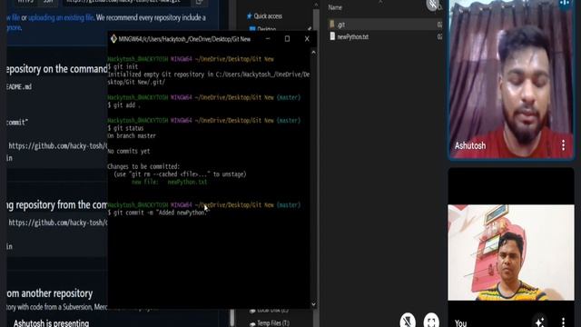Click 'On branch master' text in terminal

coord(132,136)
